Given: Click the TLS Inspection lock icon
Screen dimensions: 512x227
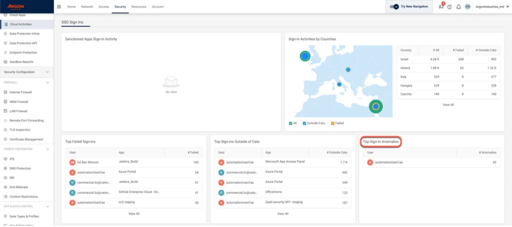Looking at the screenshot, I should (x=6, y=130).
